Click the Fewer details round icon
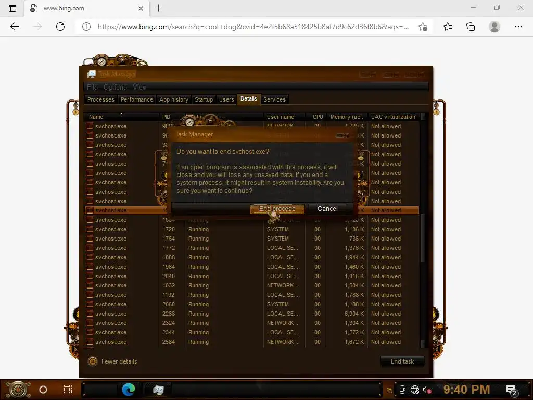Image resolution: width=533 pixels, height=400 pixels. (x=93, y=361)
